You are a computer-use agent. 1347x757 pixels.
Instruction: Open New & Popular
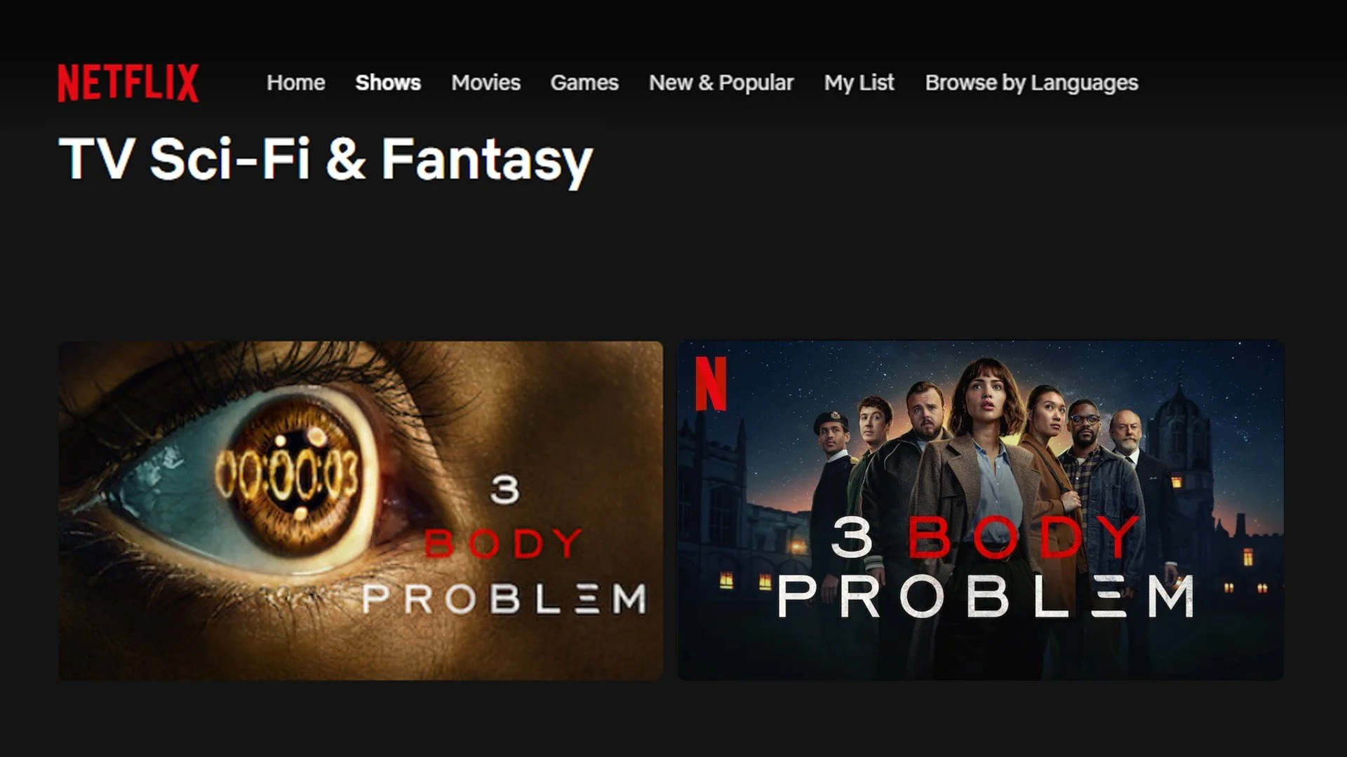point(721,83)
